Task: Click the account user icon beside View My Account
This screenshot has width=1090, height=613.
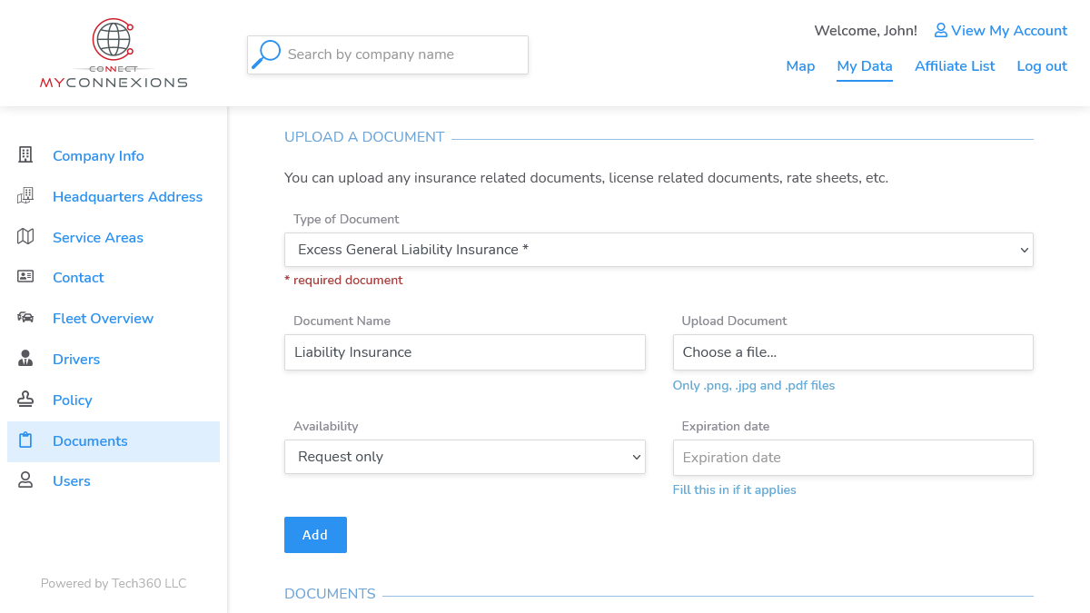Action: pos(941,30)
